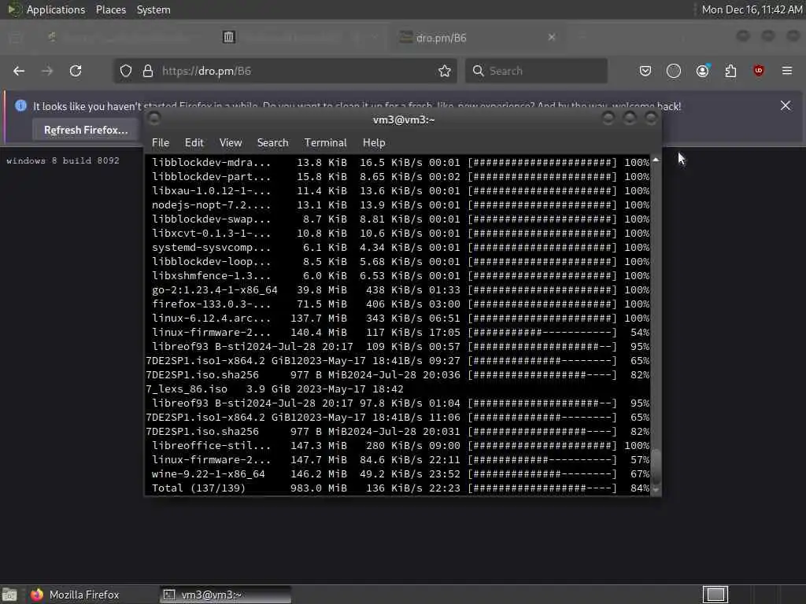Dismiss the Refresh Firefox notification bar
806x604 pixels.
786,105
